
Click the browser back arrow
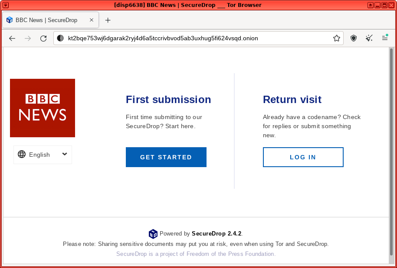click(x=12, y=39)
